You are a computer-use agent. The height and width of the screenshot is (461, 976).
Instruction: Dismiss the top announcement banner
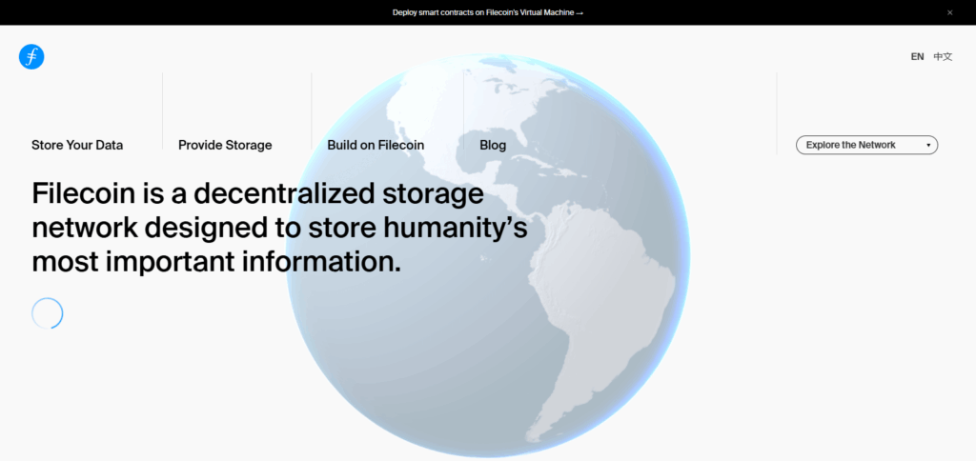pyautogui.click(x=949, y=12)
